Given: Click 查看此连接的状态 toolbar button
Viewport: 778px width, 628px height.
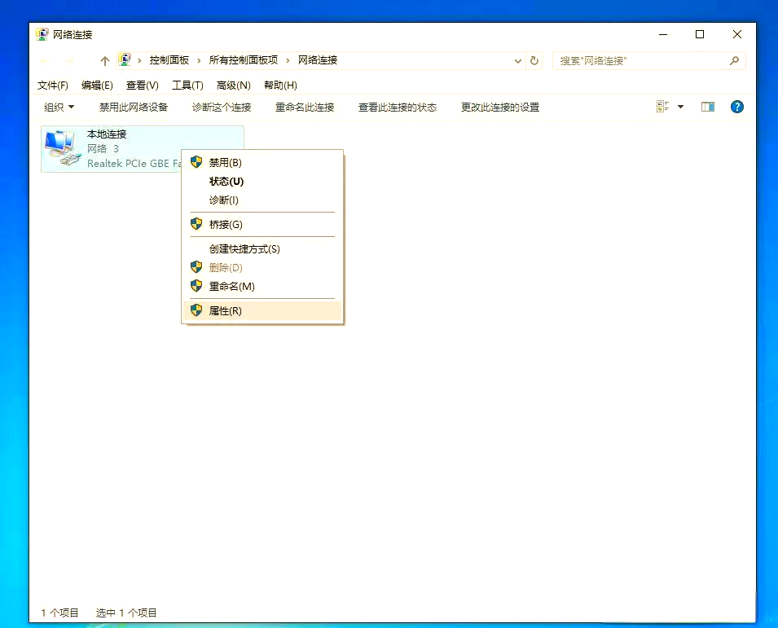Looking at the screenshot, I should click(x=398, y=108).
